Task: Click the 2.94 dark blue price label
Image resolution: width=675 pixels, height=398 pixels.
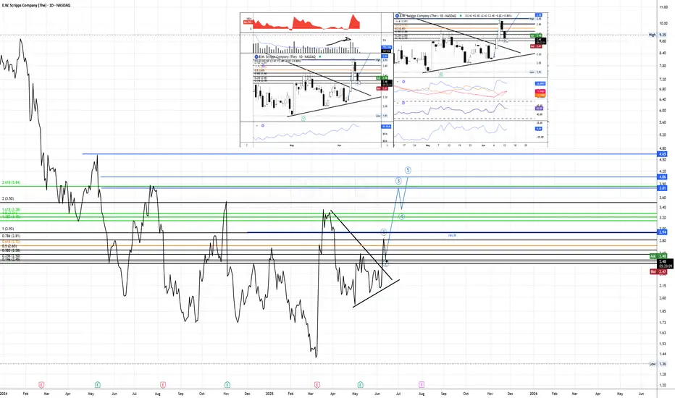Action: coord(663,232)
